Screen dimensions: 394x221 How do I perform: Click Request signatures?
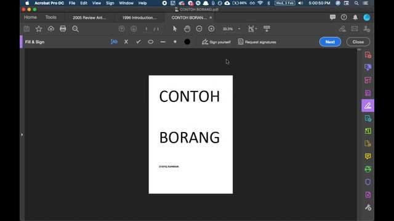(x=257, y=42)
